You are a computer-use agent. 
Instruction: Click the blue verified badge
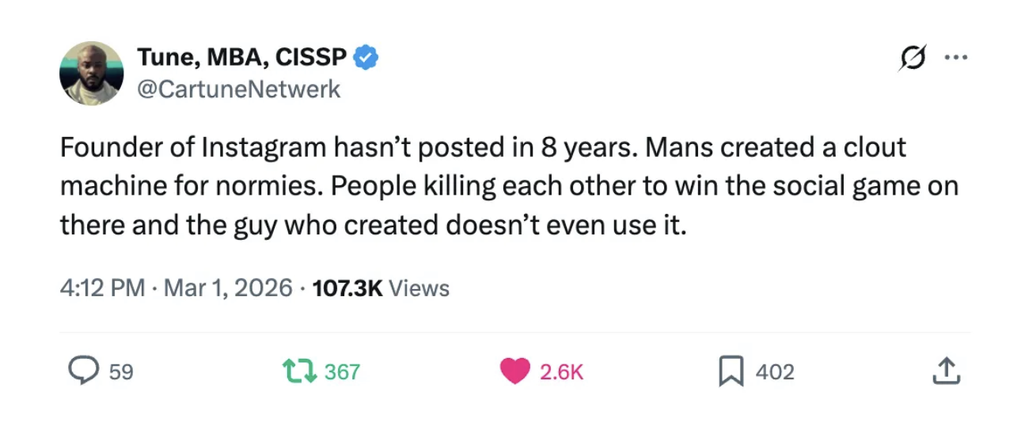[366, 57]
